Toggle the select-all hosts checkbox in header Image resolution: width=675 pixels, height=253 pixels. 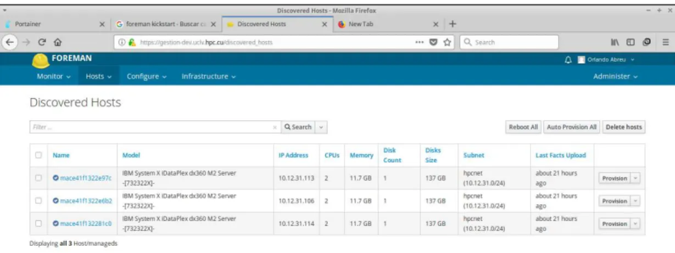tap(38, 155)
